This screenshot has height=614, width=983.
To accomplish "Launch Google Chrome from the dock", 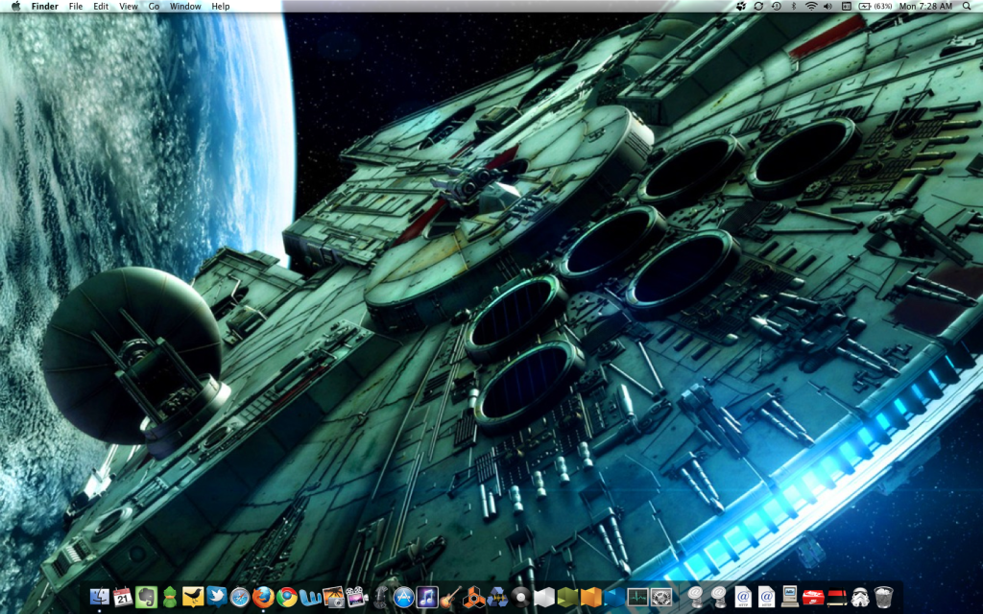I will point(287,597).
